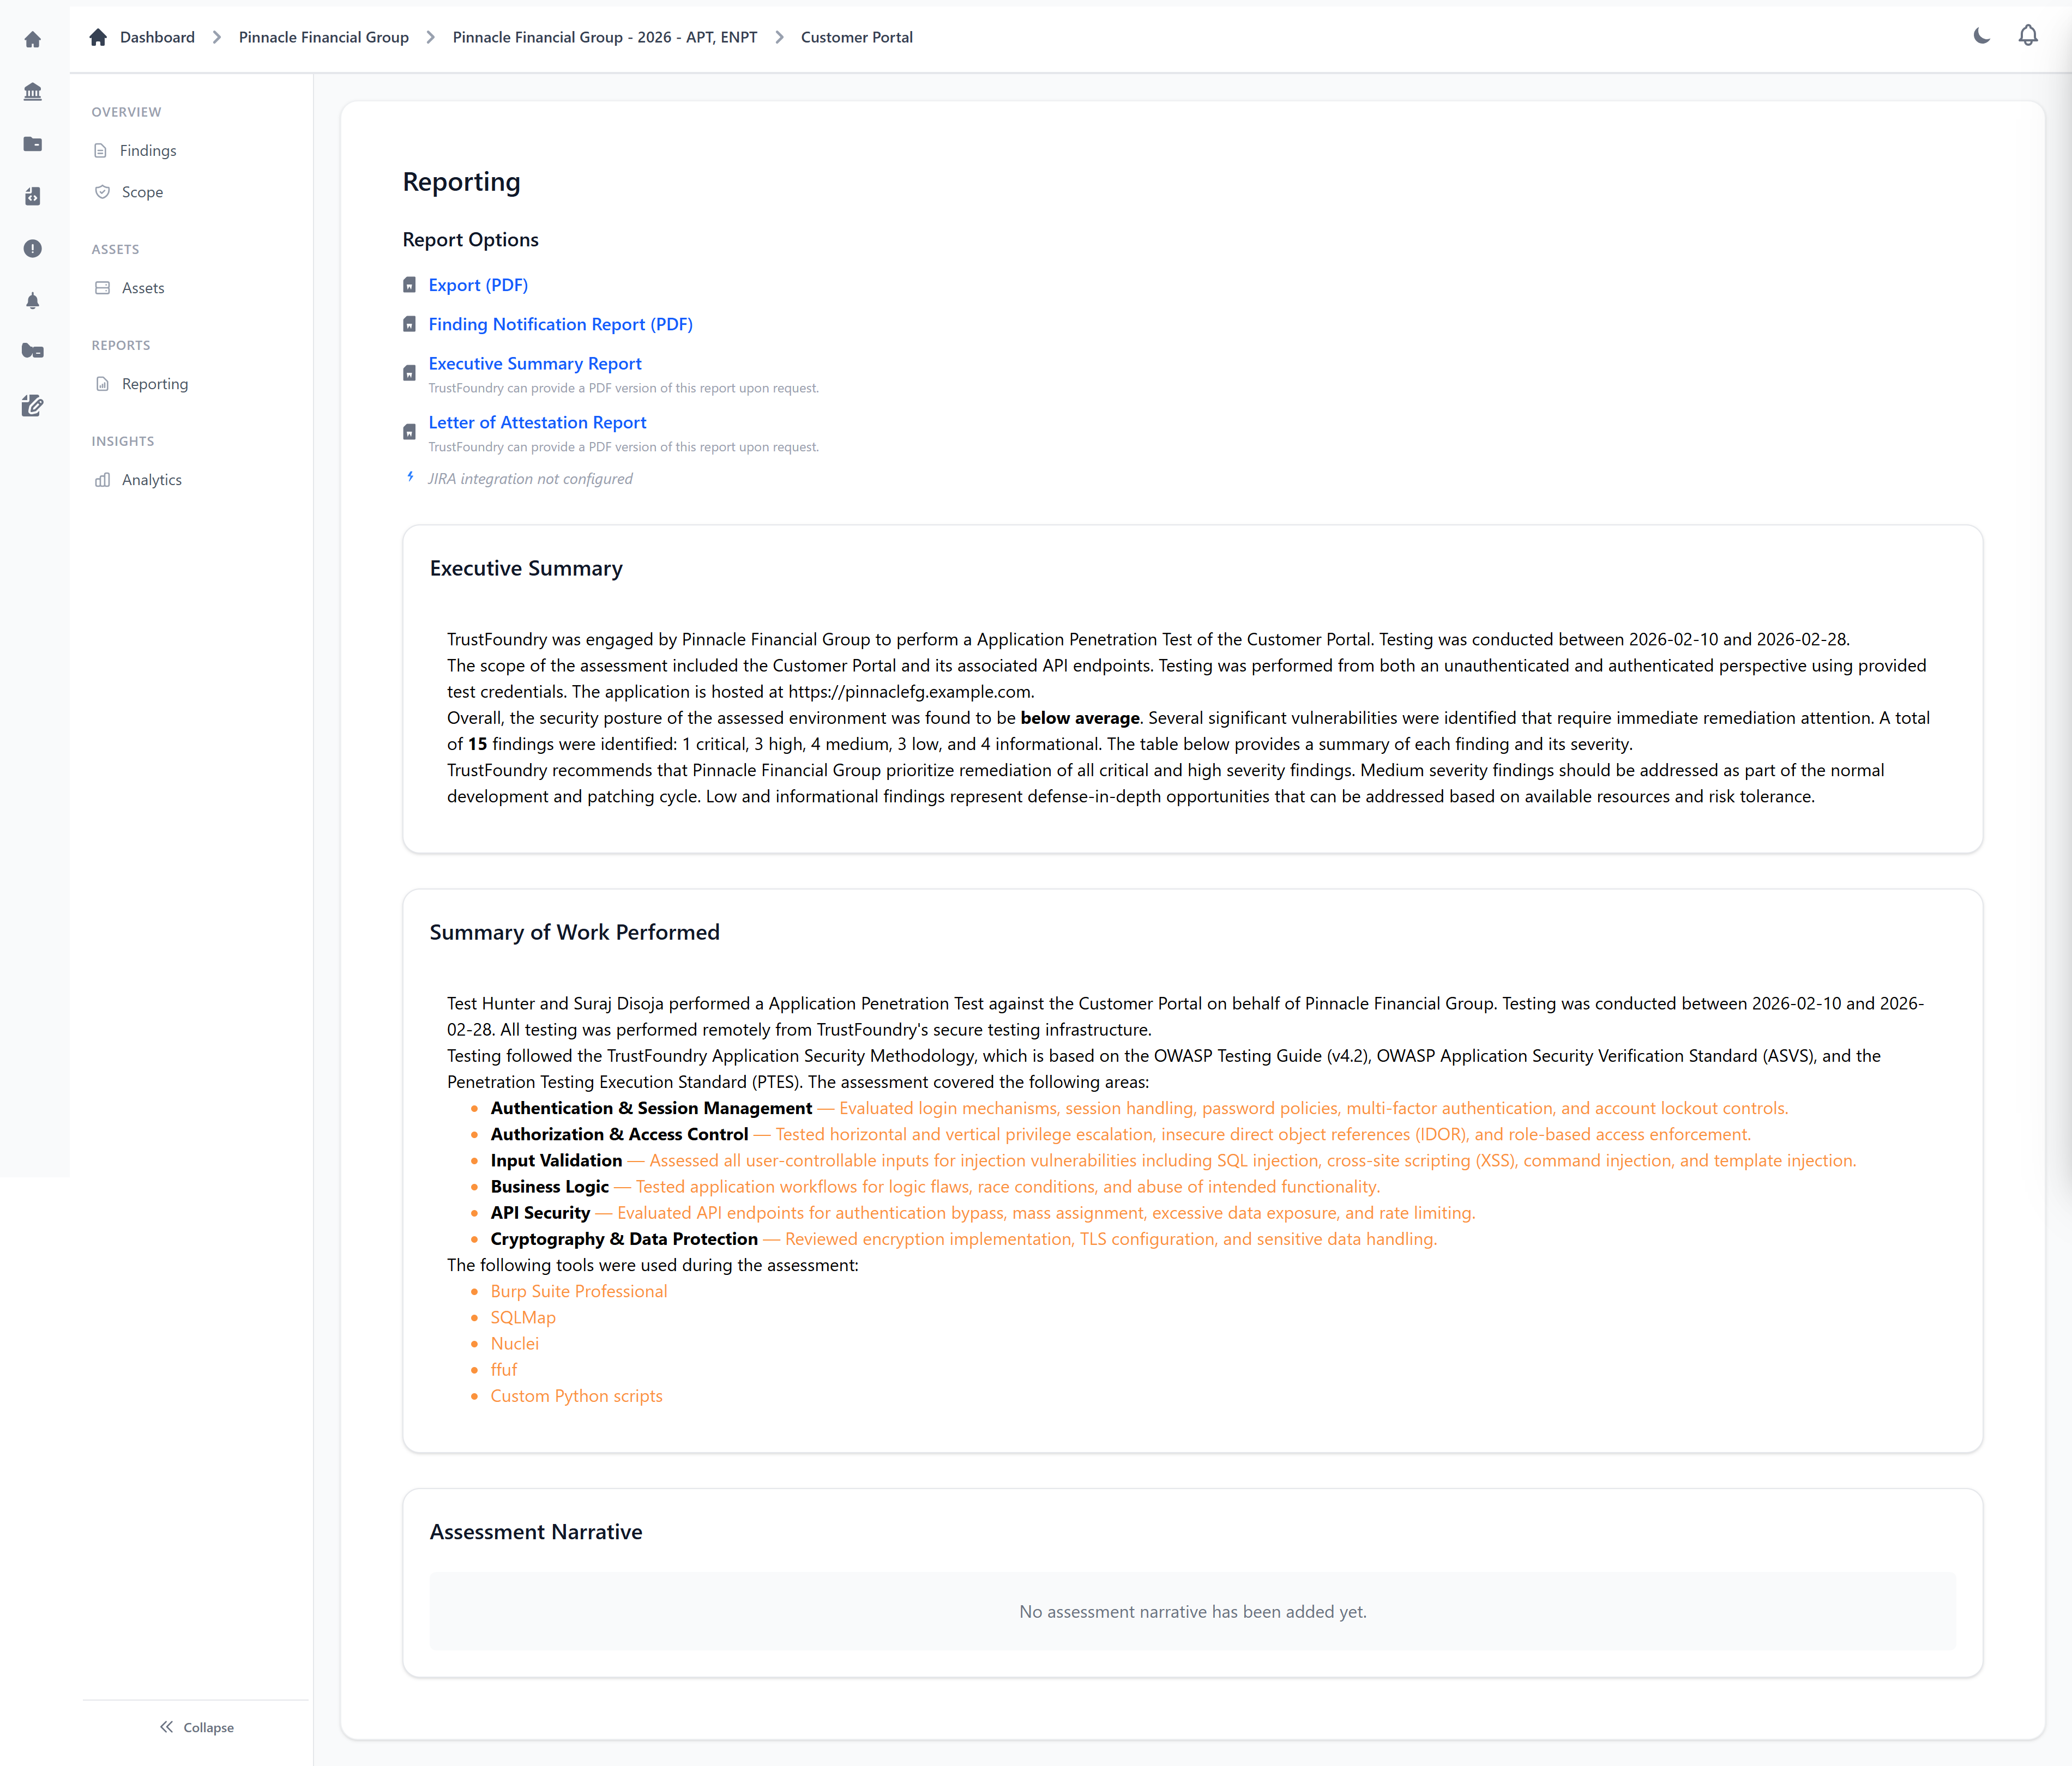Open the Scope page
The width and height of the screenshot is (2072, 1766).
[141, 192]
